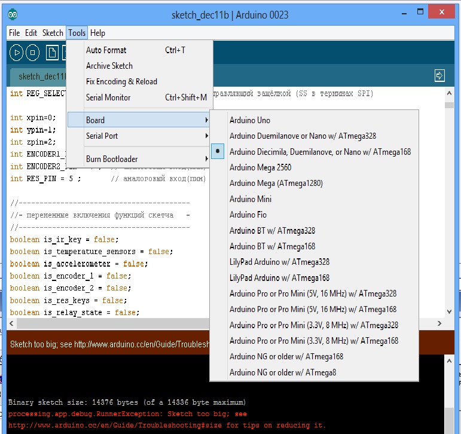Click the Arduino logo in title bar
Viewport: 461px width, 434px height.
pyautogui.click(x=13, y=15)
